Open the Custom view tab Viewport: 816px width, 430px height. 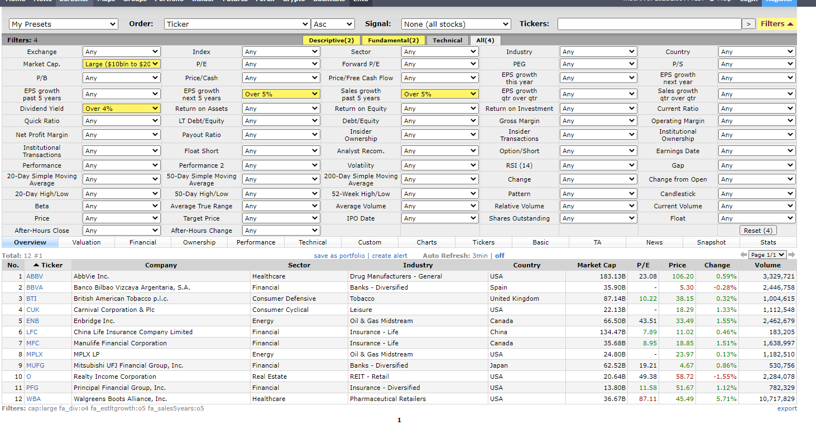pos(370,242)
